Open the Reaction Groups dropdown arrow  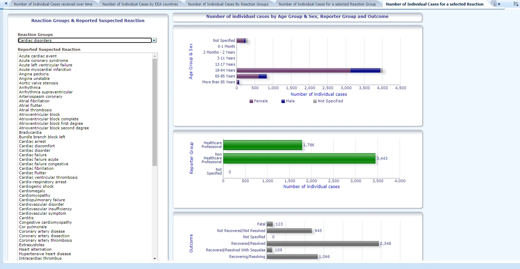pos(154,40)
